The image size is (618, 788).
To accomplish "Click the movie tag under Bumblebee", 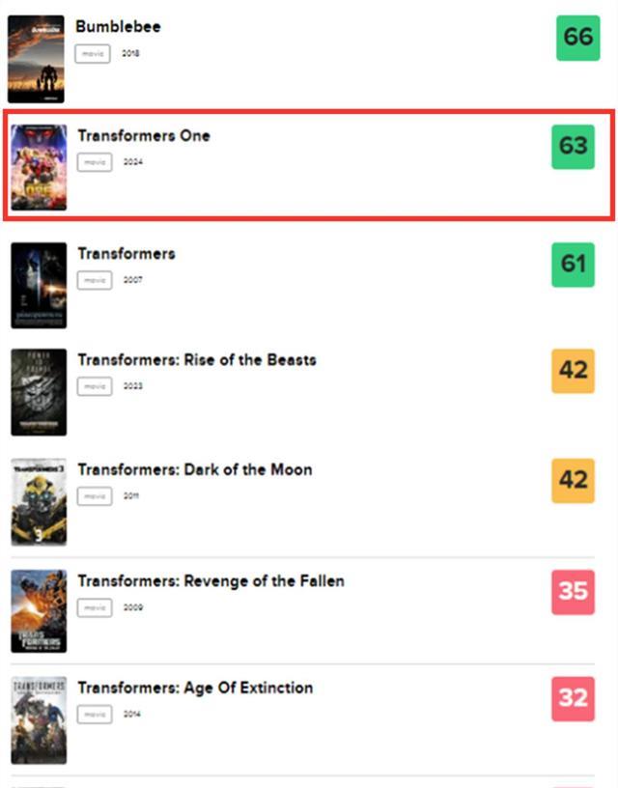I will point(93,54).
